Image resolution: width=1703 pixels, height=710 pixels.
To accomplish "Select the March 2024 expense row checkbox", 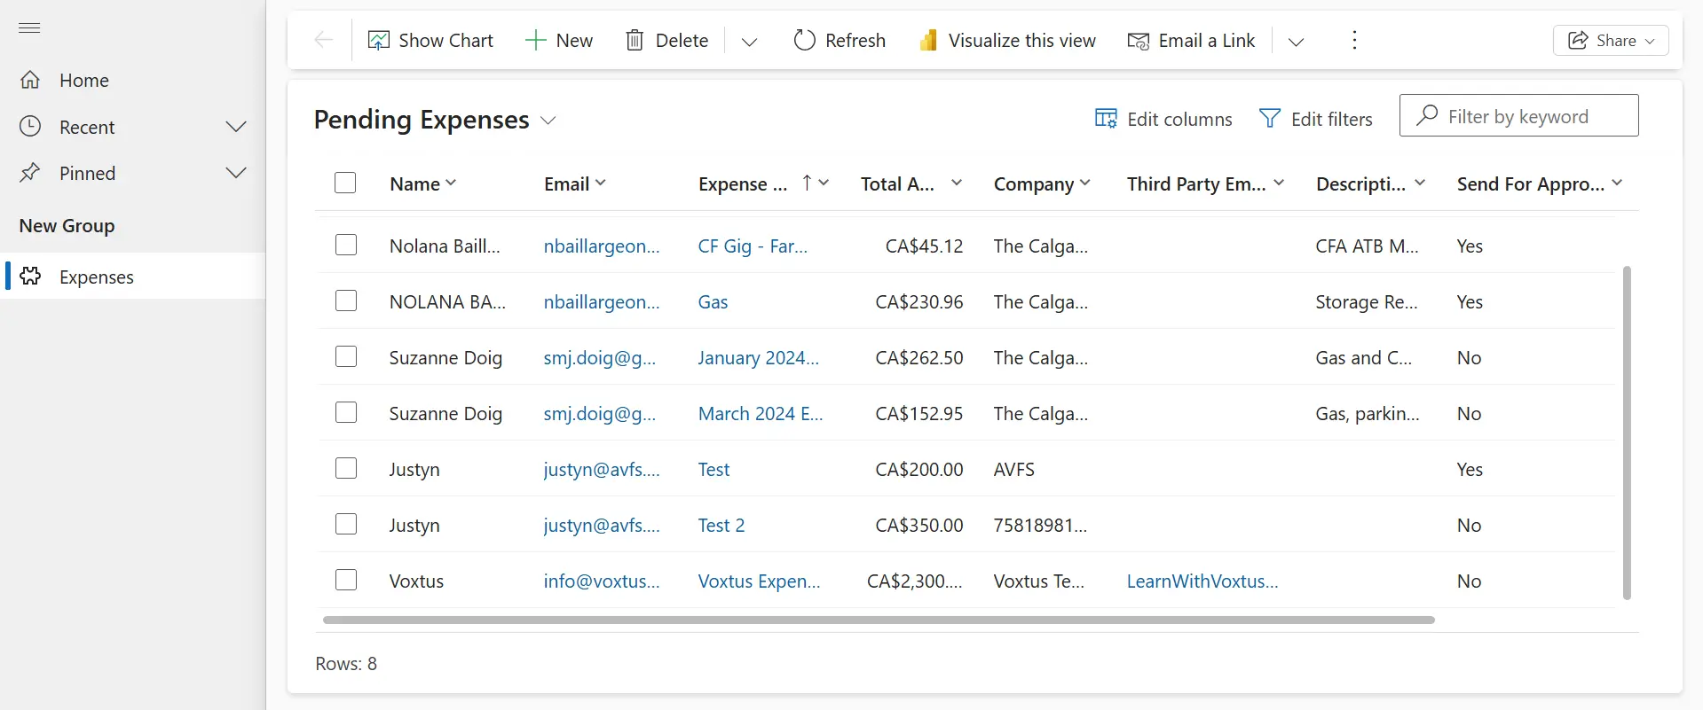I will click(x=346, y=412).
